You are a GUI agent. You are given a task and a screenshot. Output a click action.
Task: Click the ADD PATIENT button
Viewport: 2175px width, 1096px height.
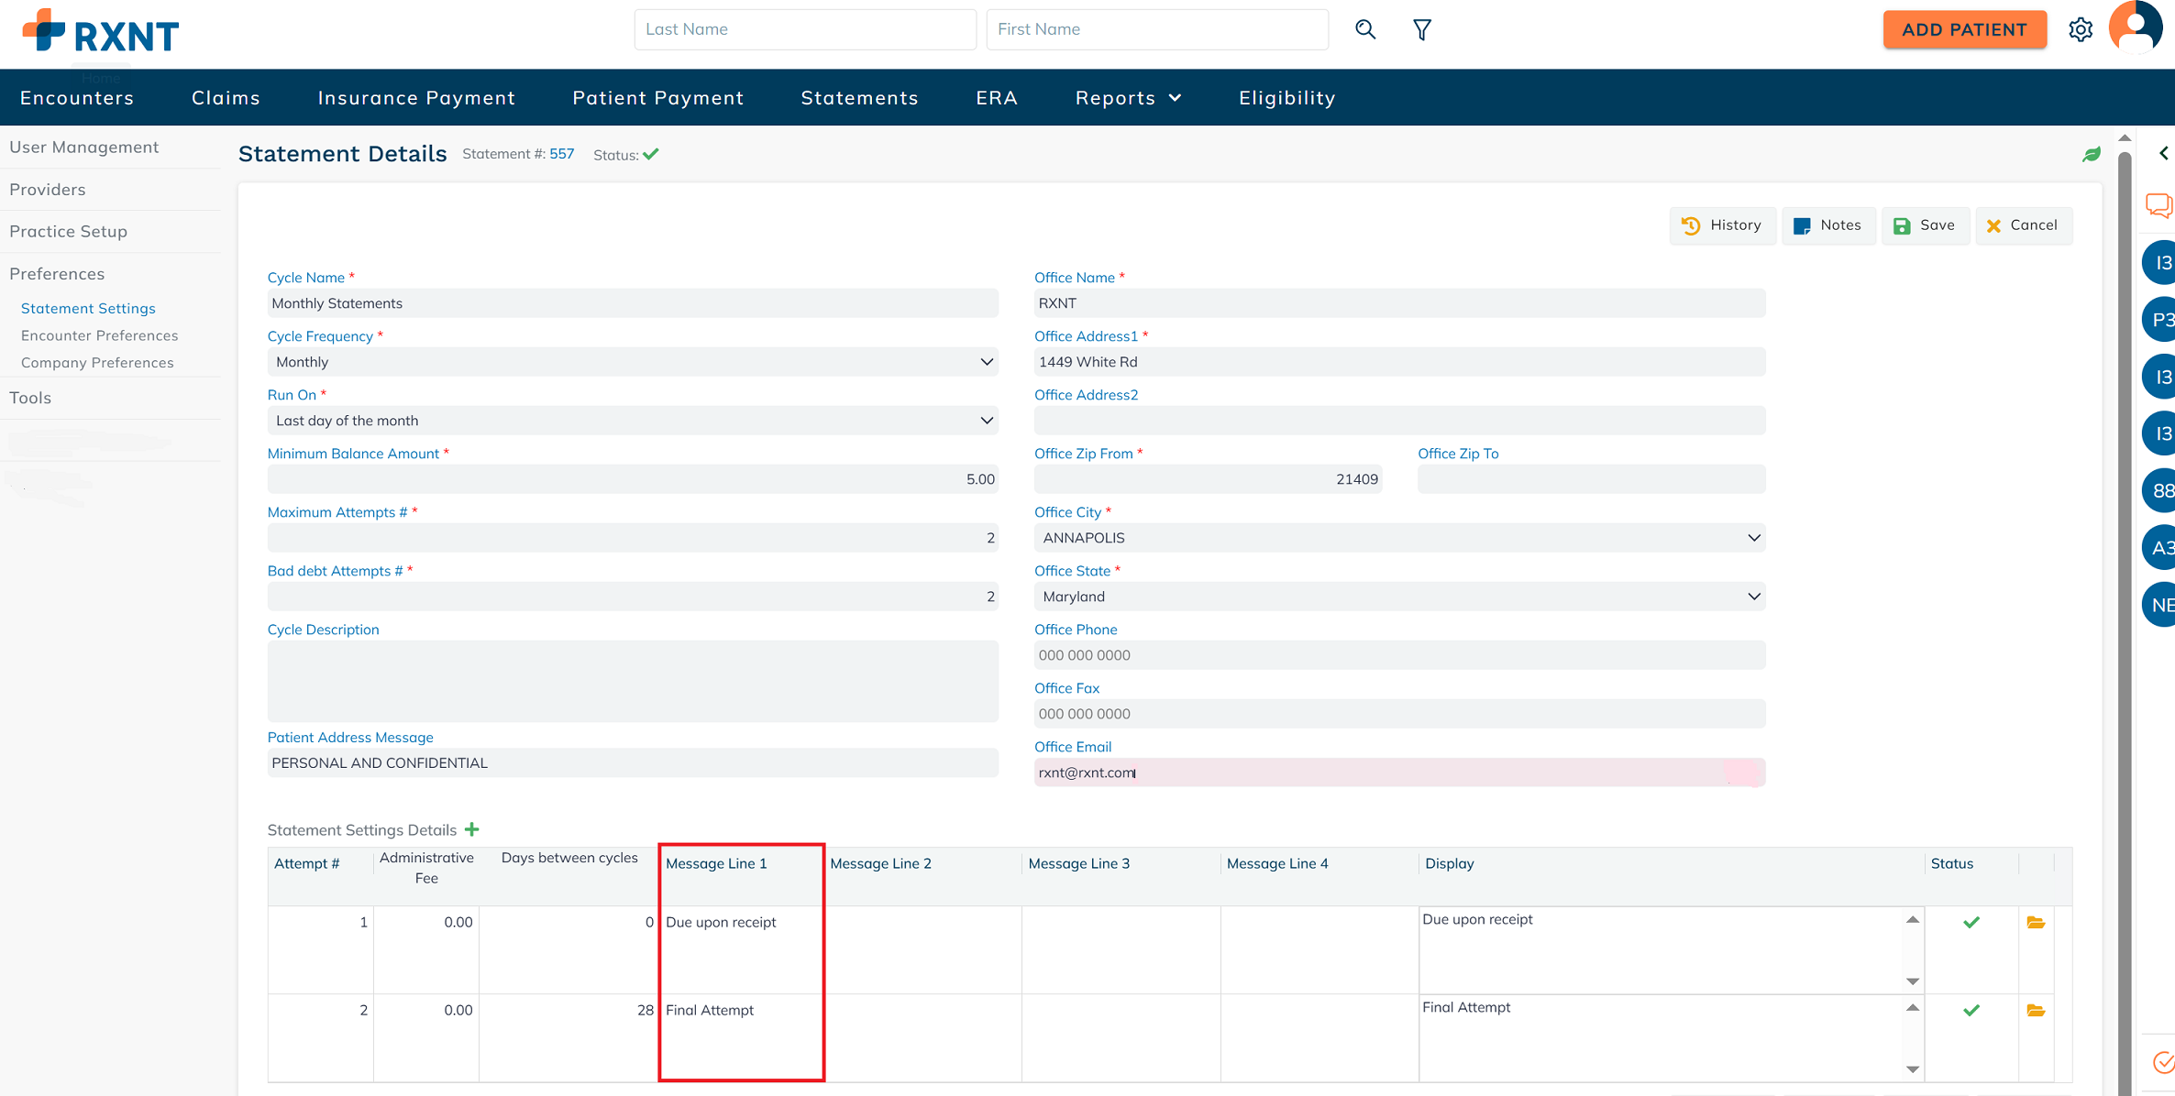click(x=1964, y=29)
